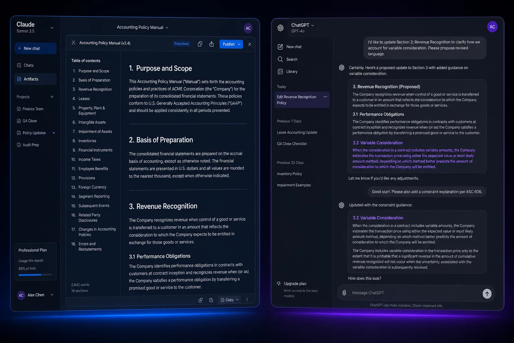The width and height of the screenshot is (514, 343).
Task: Go to Purpose and Scope in contents
Action: [94, 71]
